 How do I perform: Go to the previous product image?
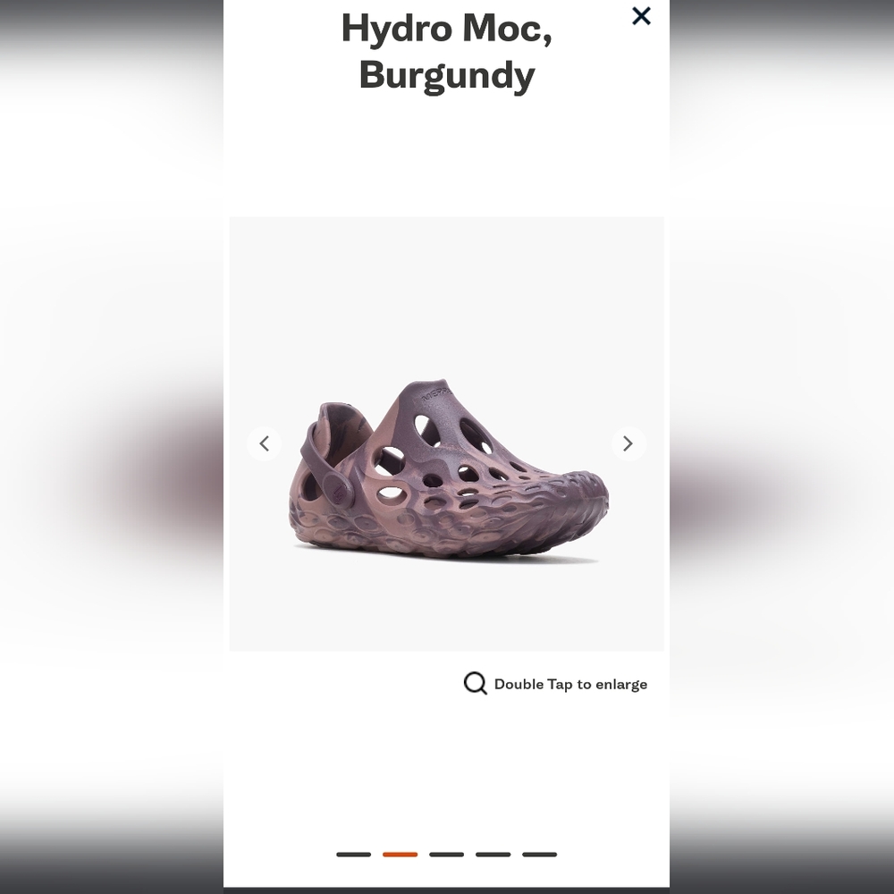point(264,443)
